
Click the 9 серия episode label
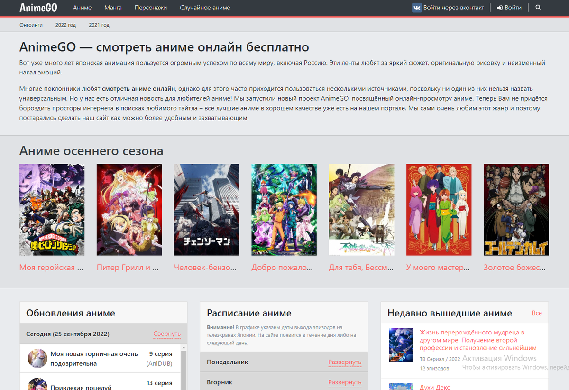pos(161,354)
